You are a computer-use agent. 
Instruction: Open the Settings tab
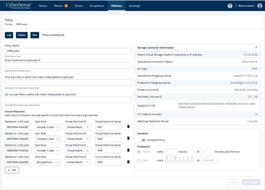[x=135, y=6]
